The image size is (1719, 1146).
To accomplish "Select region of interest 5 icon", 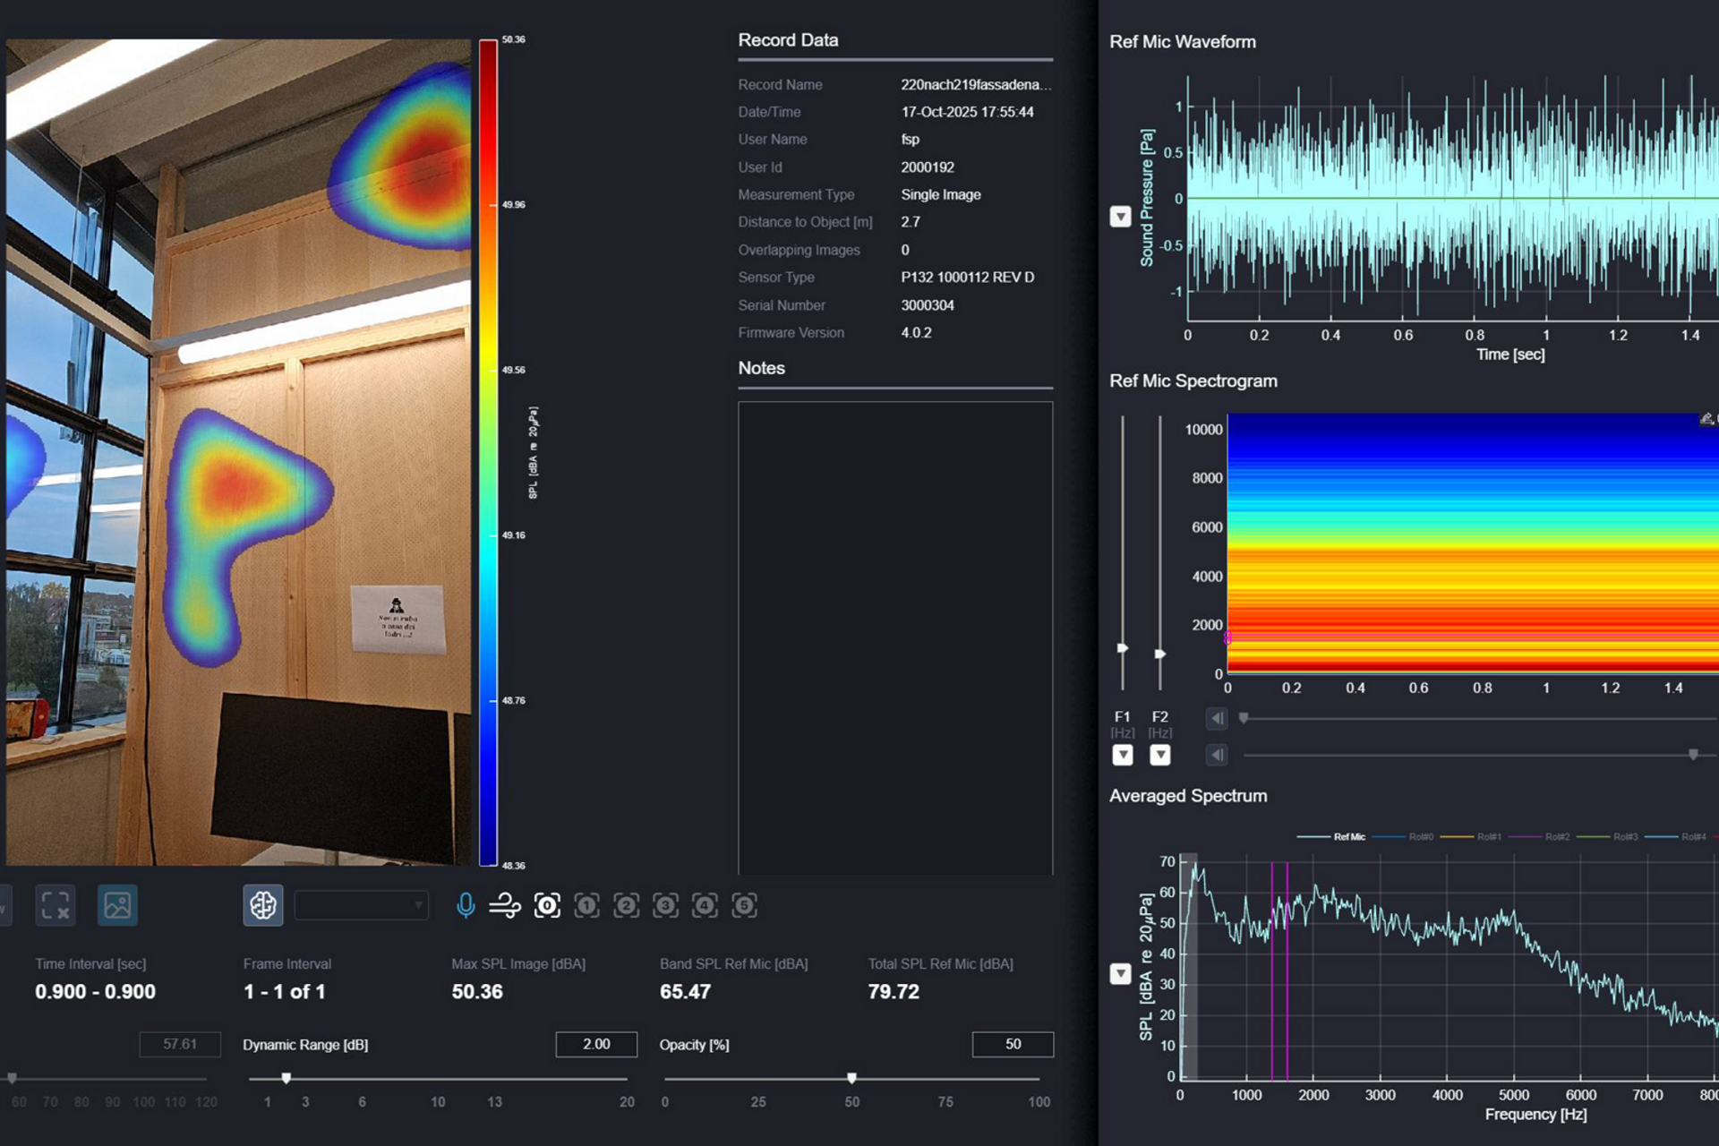I will pyautogui.click(x=744, y=905).
